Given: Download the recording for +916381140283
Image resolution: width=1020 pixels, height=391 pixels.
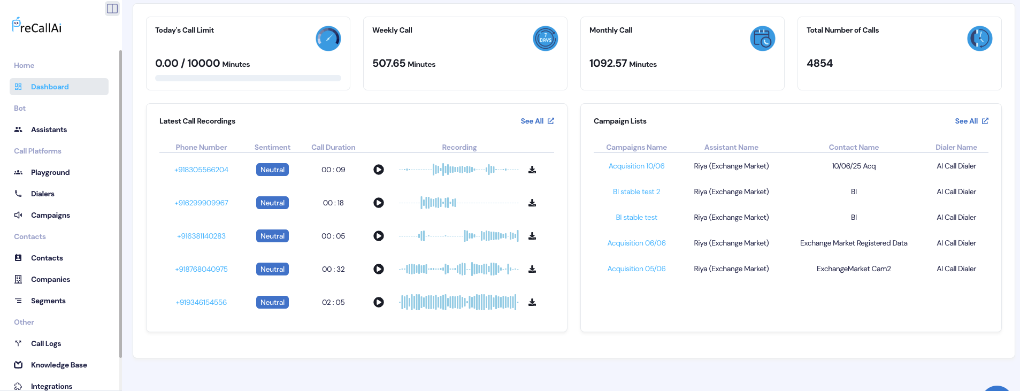Looking at the screenshot, I should (x=532, y=236).
